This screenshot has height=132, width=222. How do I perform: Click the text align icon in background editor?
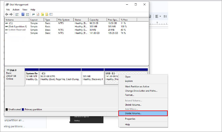tap(157, 16)
